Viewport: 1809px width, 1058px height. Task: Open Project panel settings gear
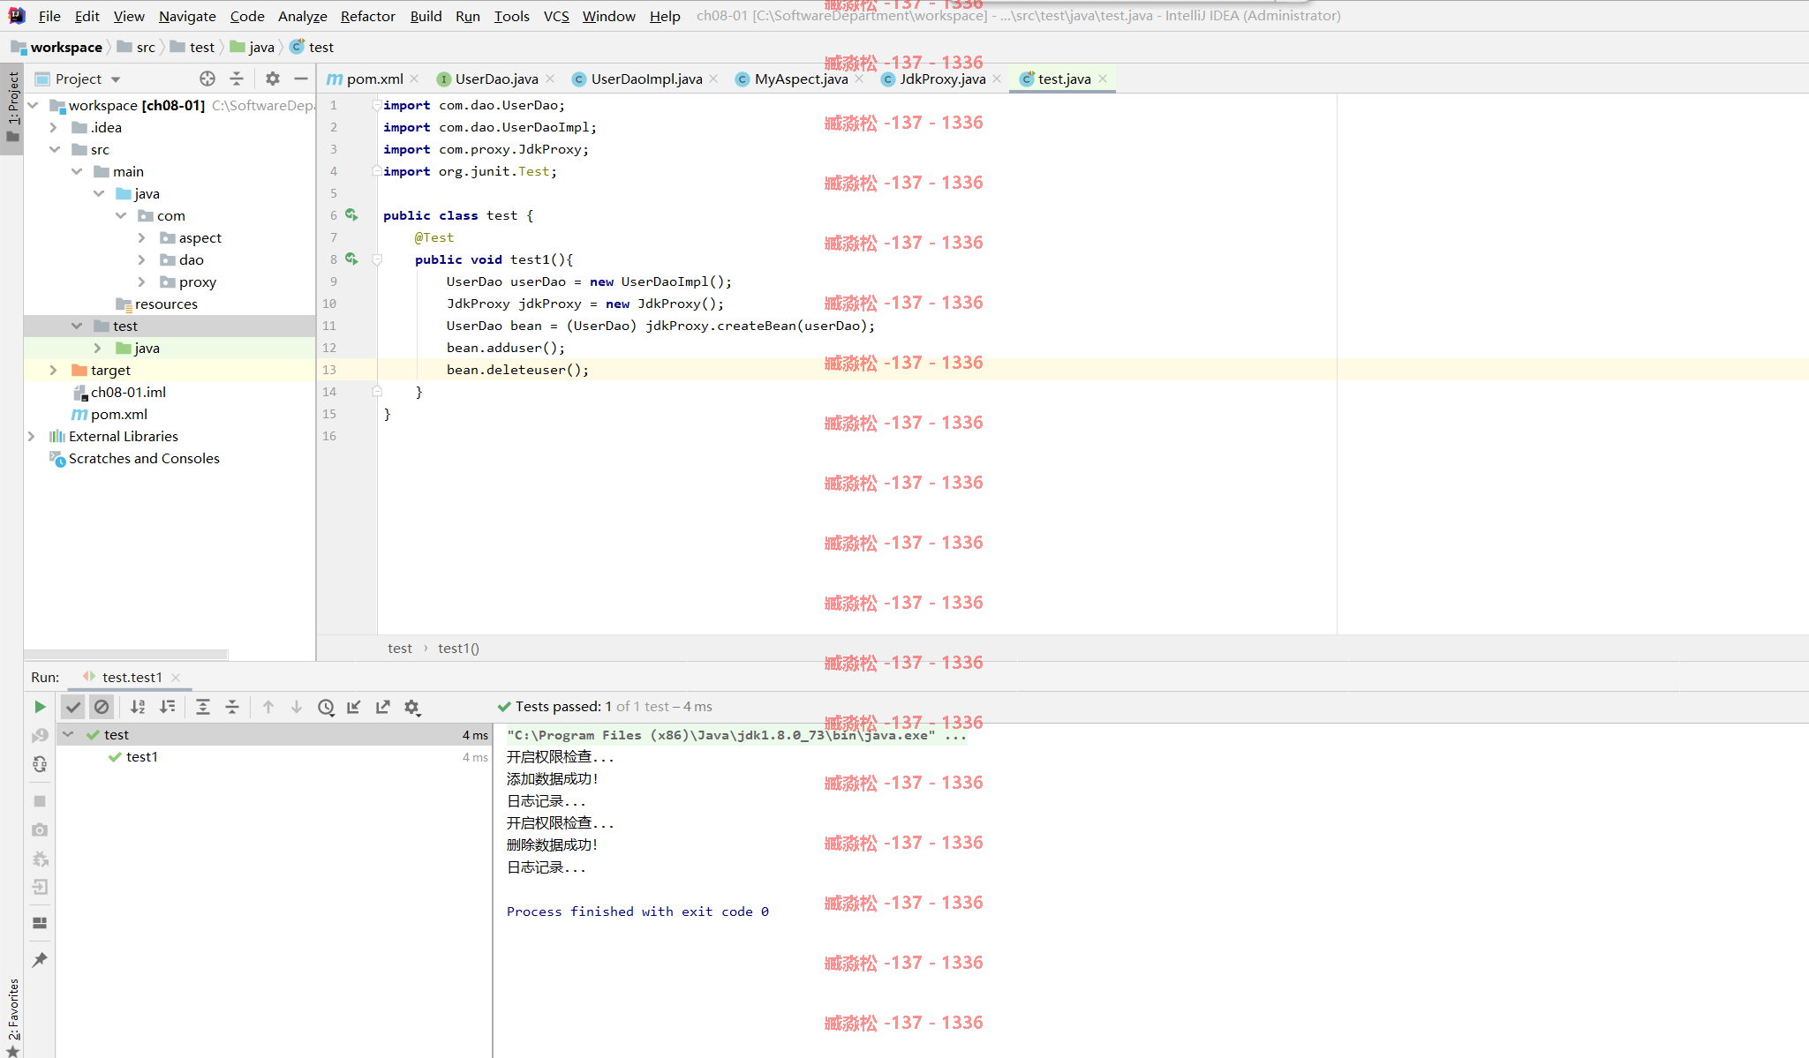(273, 79)
